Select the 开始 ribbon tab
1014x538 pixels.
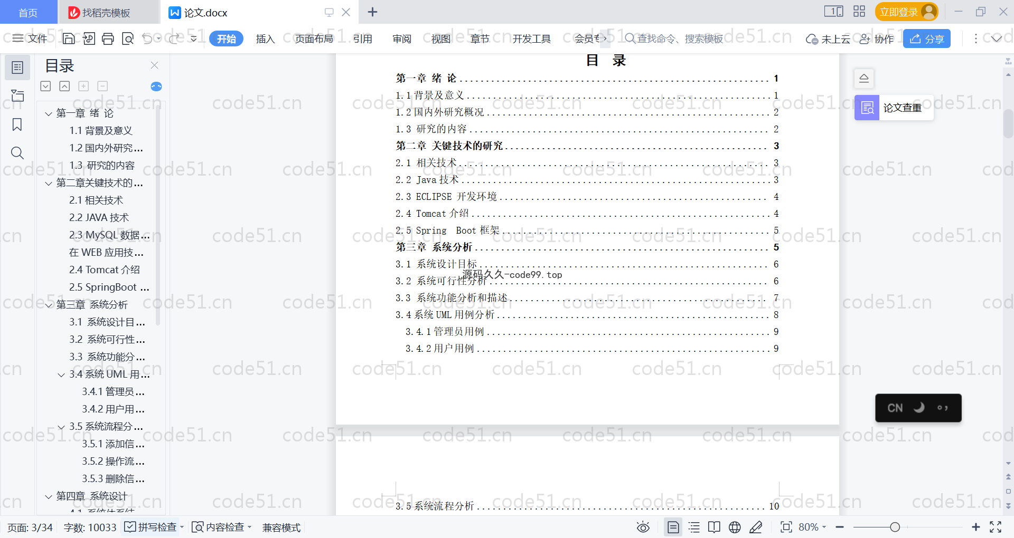(226, 39)
